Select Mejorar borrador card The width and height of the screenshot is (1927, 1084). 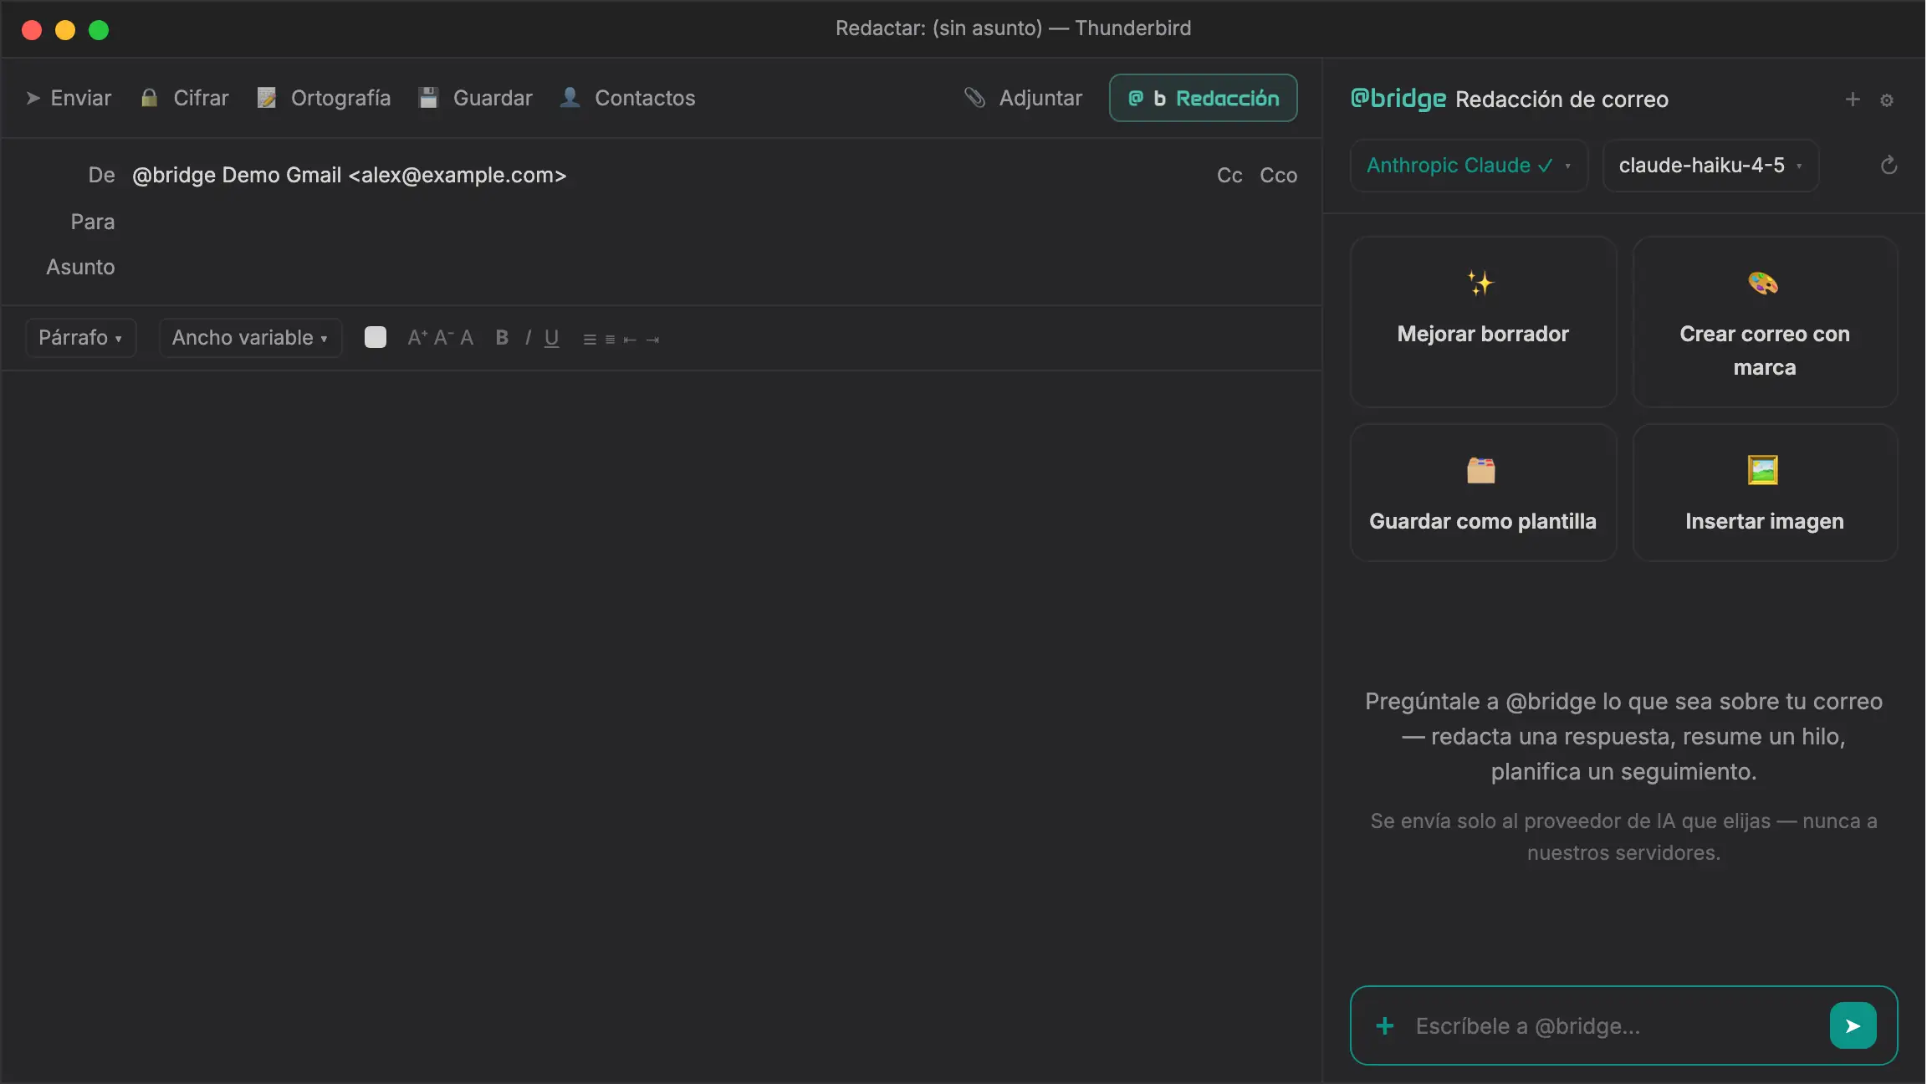click(x=1483, y=322)
